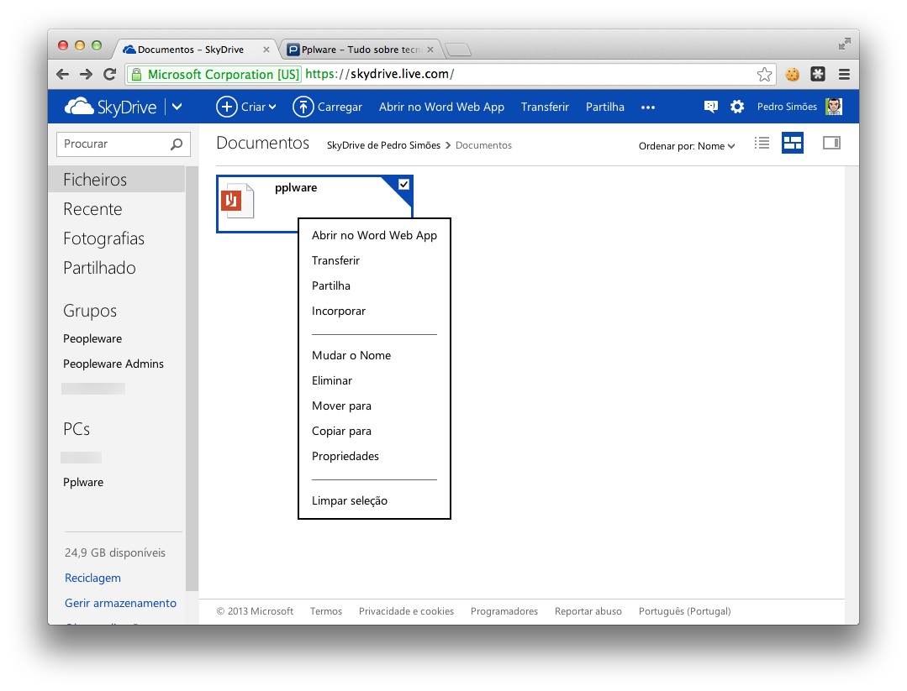This screenshot has height=691, width=907.
Task: Open the Peopleware Admins group
Action: tap(113, 364)
